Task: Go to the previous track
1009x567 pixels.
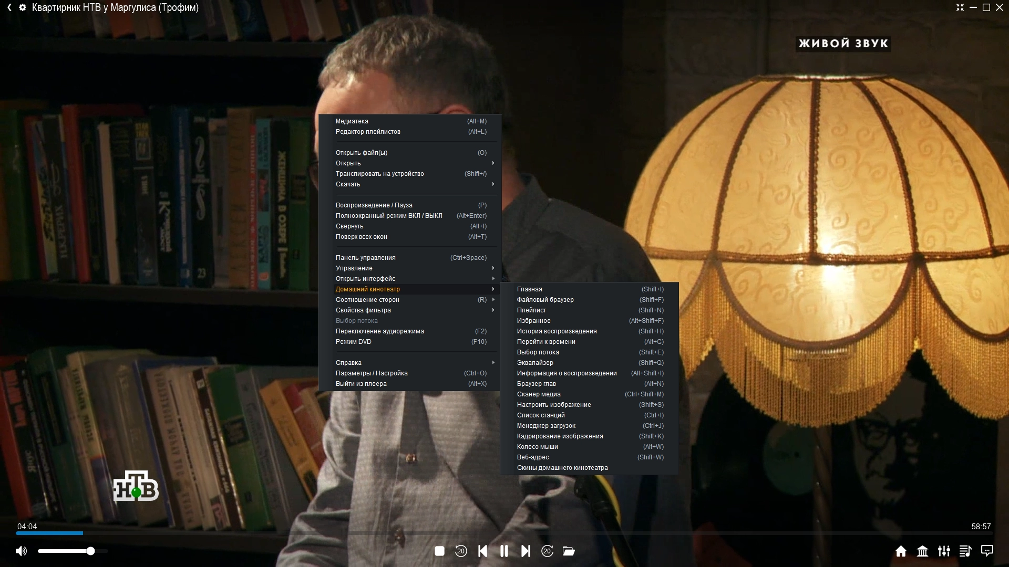Action: (482, 551)
